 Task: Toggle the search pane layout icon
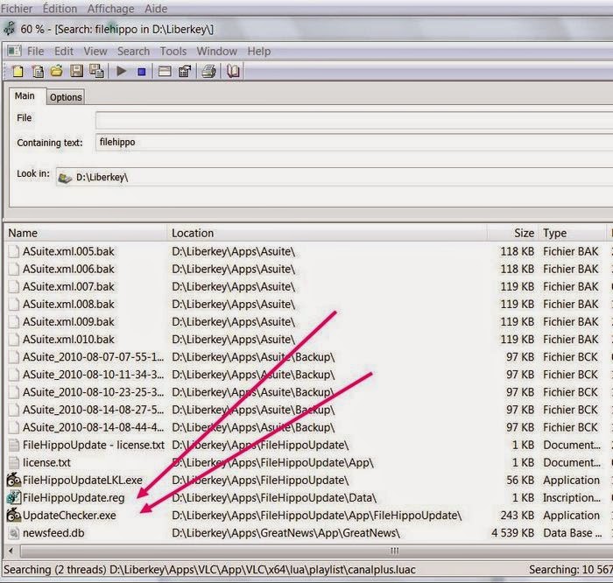(x=165, y=72)
